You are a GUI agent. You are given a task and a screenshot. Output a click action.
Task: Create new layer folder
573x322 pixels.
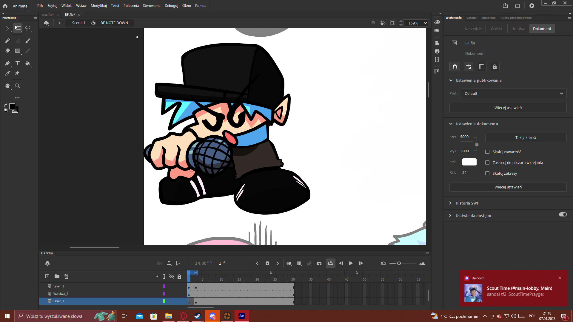pos(57,276)
